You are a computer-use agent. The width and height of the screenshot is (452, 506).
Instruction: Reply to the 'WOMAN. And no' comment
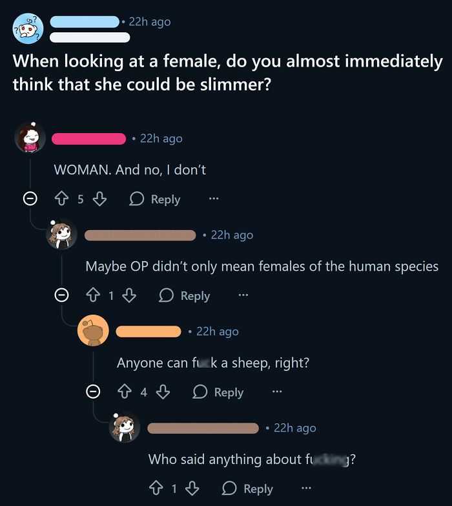[155, 199]
